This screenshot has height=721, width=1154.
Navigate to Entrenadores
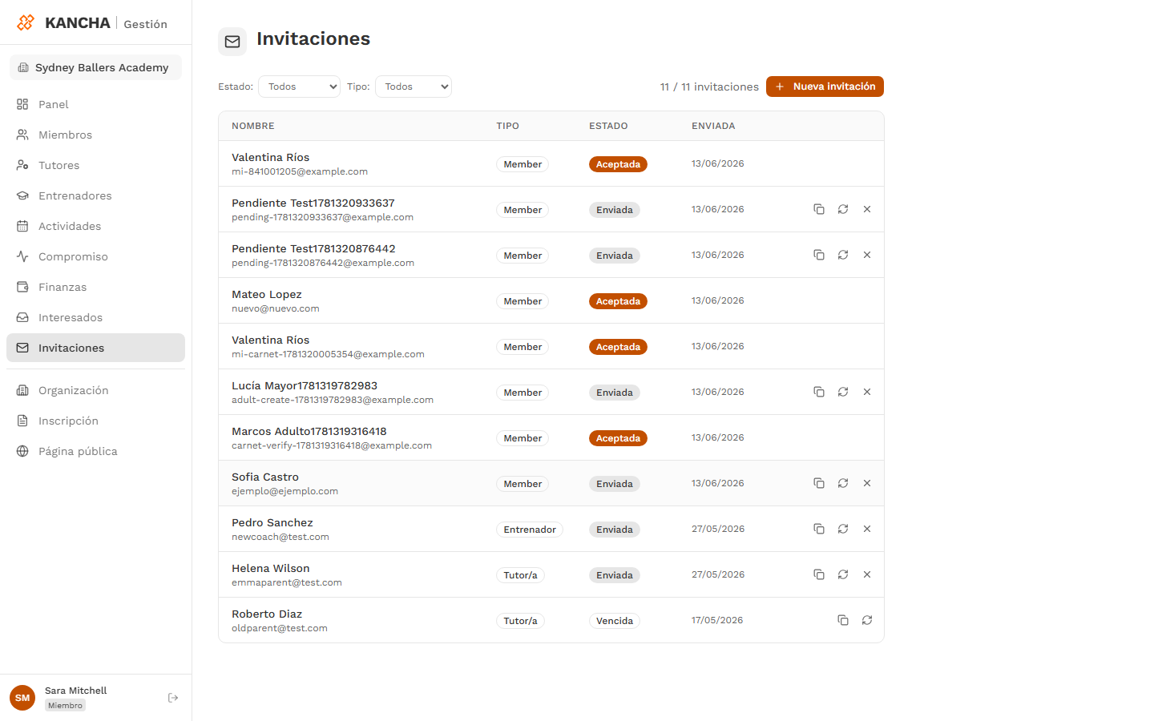pyautogui.click(x=95, y=195)
